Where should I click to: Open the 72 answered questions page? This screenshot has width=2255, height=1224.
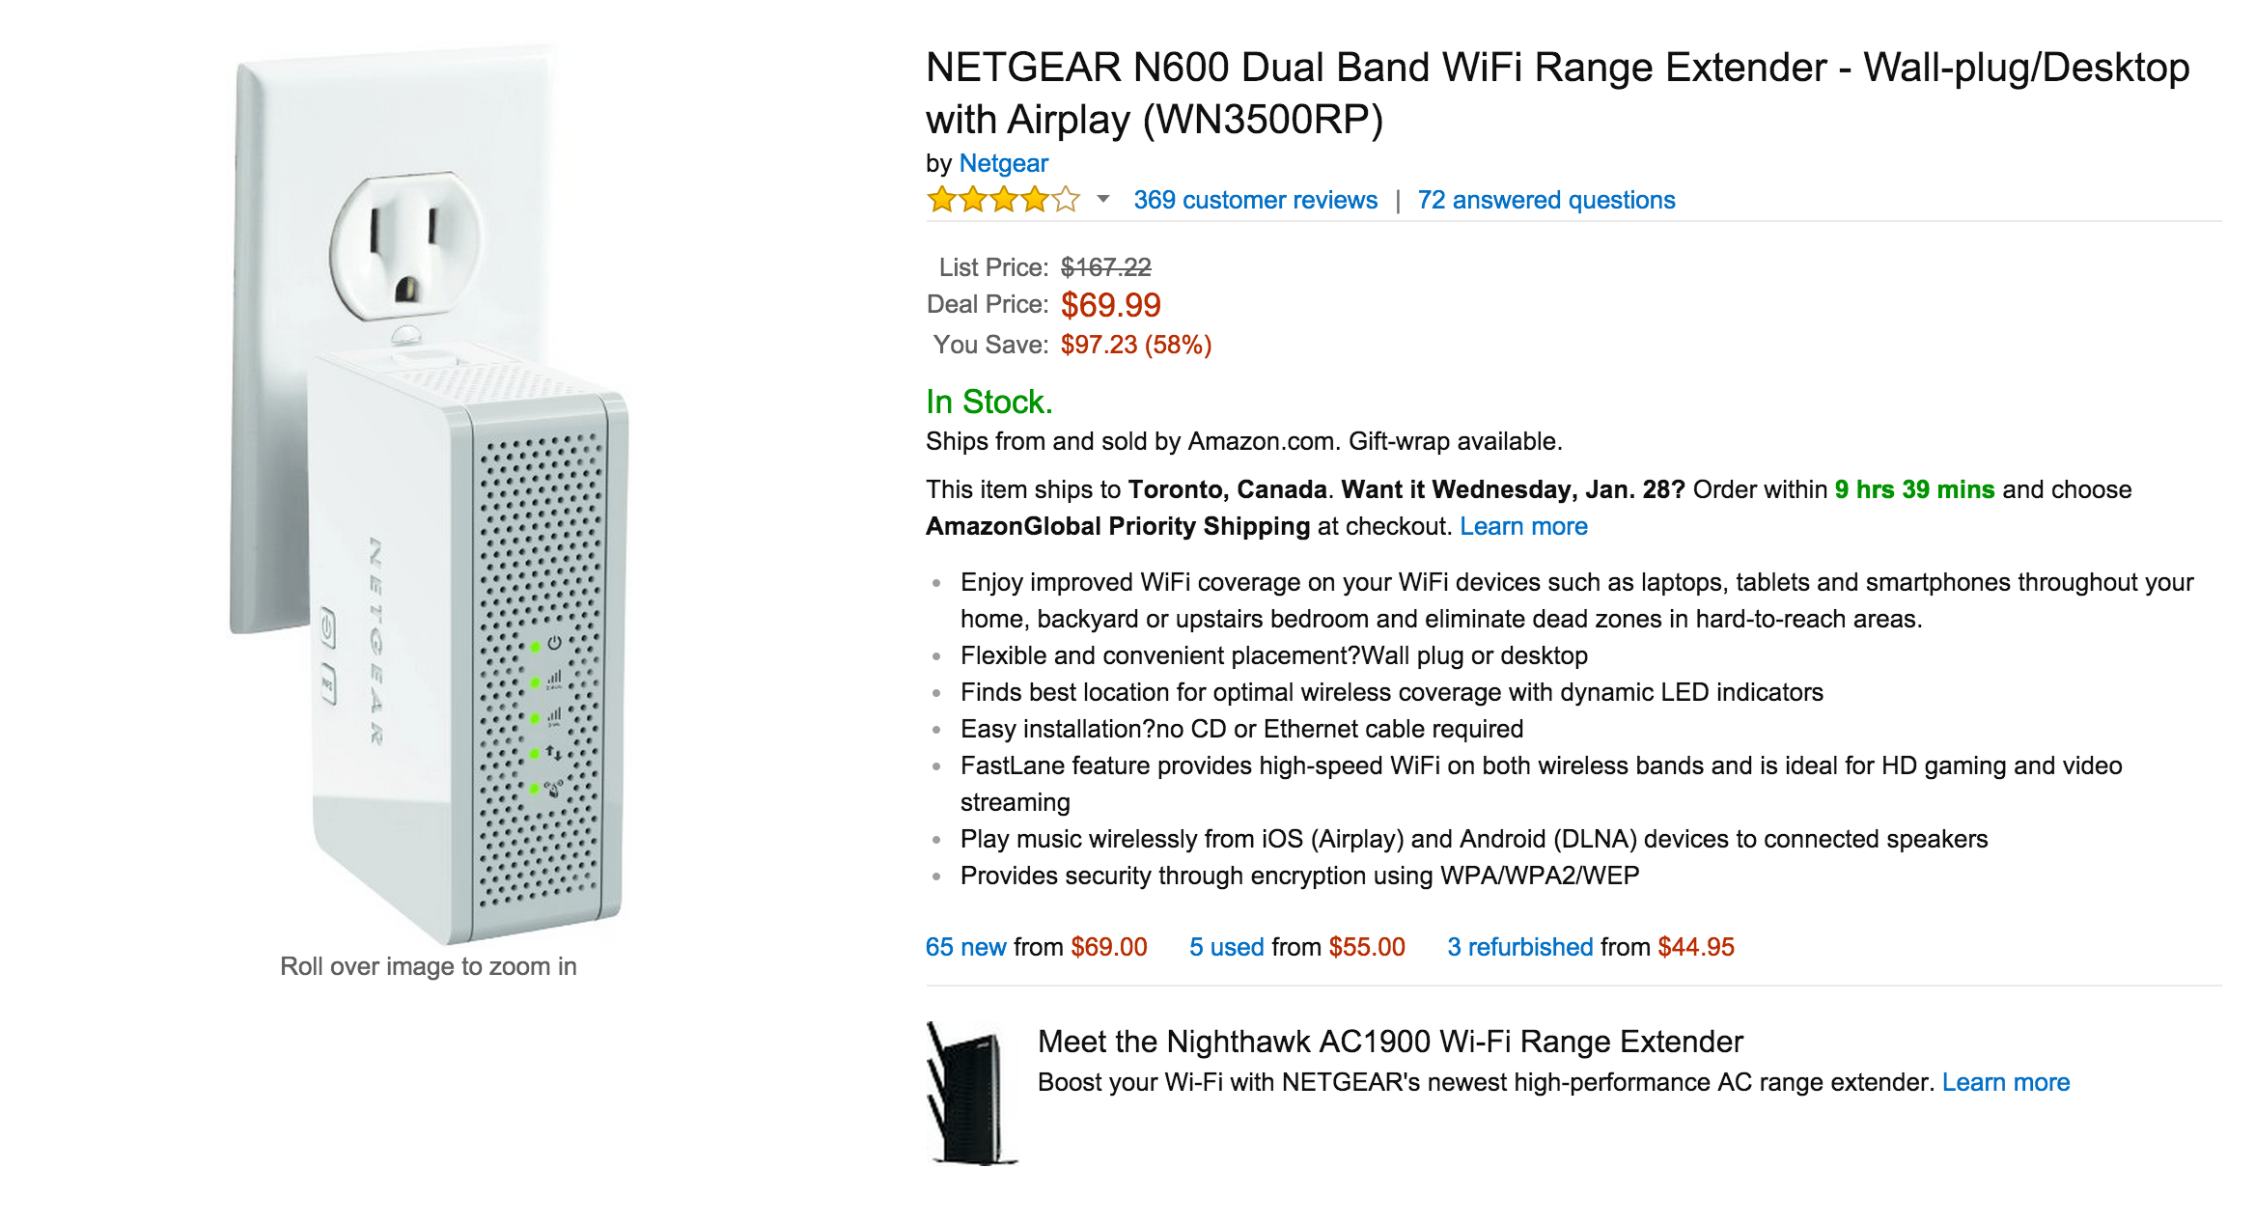[x=1545, y=200]
